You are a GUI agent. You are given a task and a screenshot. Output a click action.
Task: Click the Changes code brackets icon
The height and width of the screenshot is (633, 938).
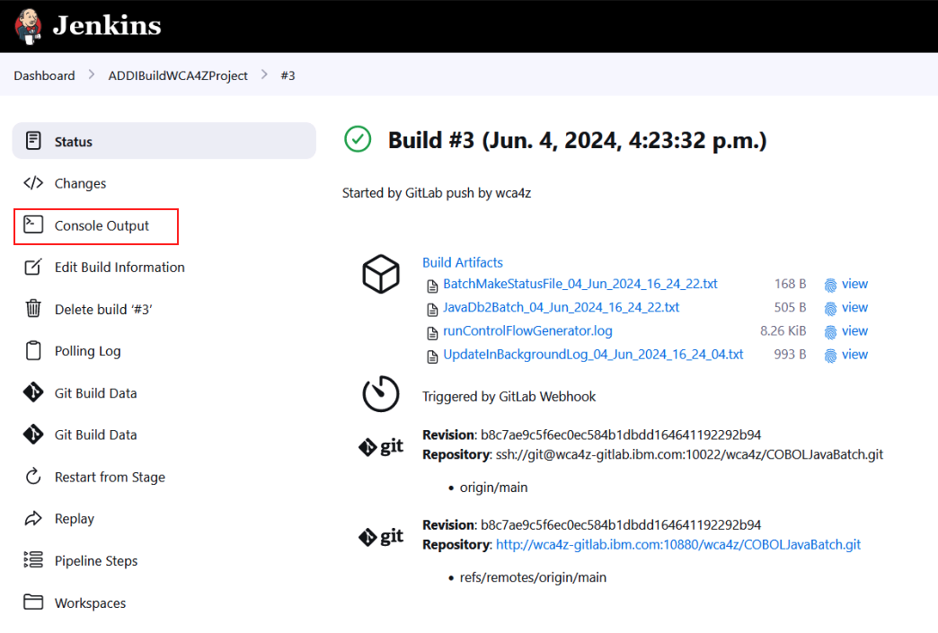(33, 183)
